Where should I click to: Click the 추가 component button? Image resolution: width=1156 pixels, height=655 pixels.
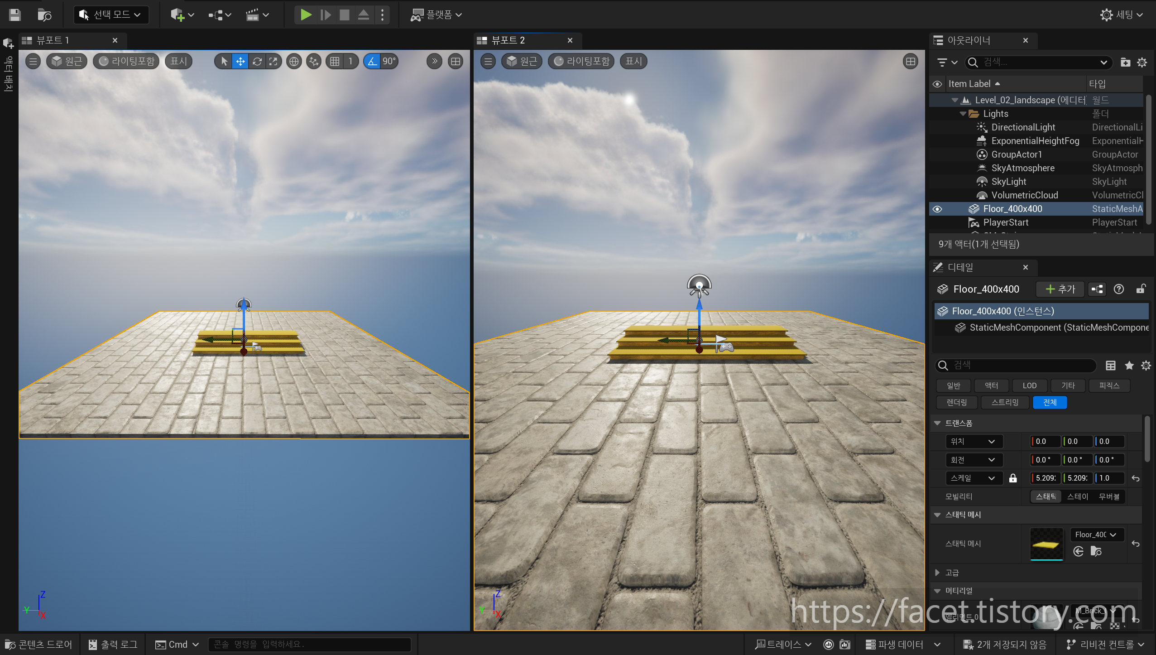1060,289
